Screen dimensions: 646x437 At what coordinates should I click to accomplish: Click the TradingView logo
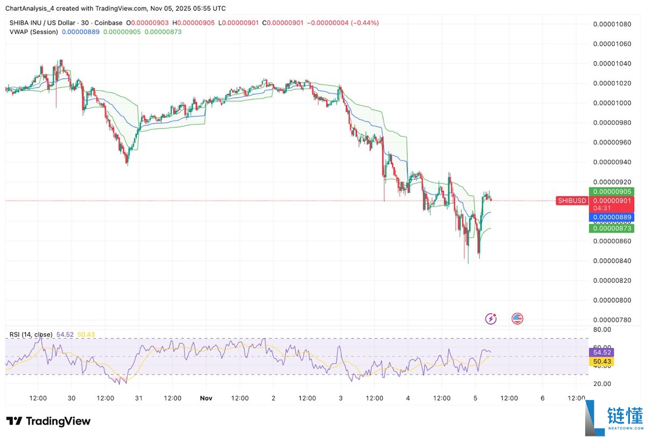point(48,421)
